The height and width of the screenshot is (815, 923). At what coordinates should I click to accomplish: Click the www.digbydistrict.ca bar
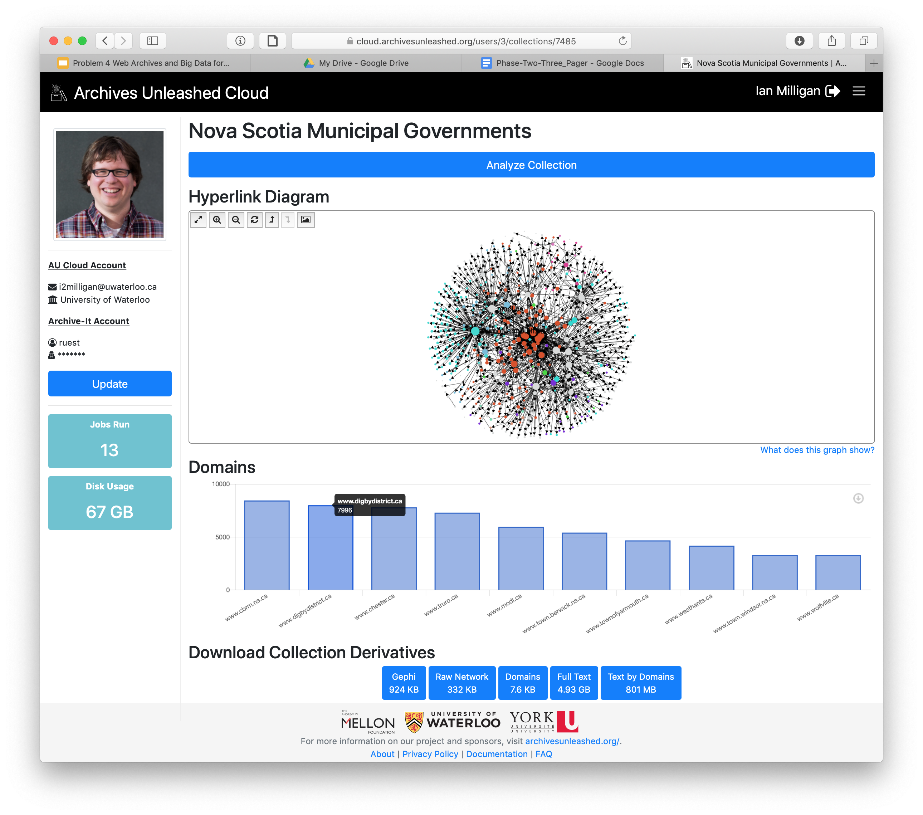click(x=330, y=548)
